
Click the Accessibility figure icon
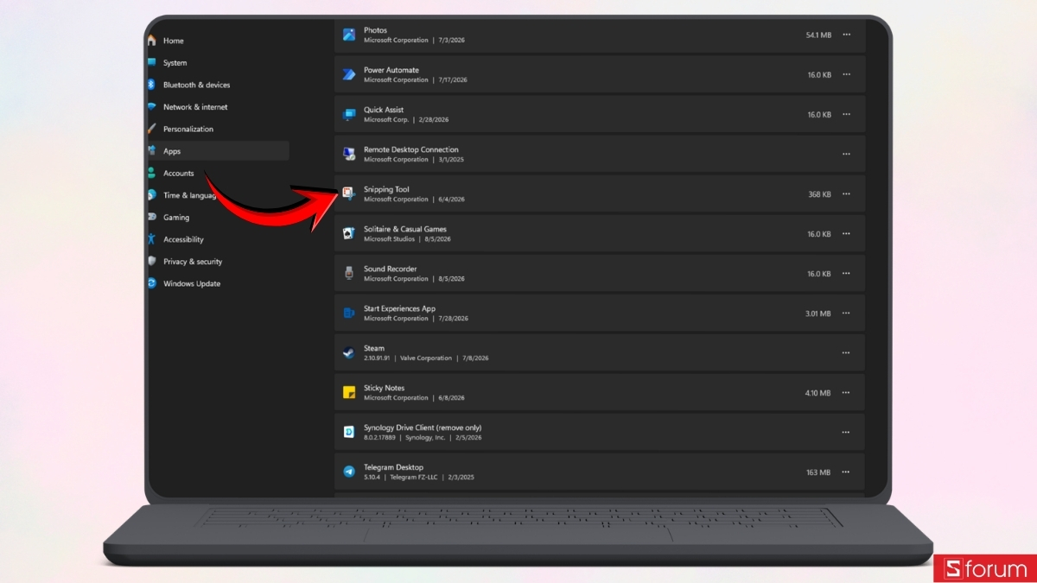(x=152, y=239)
